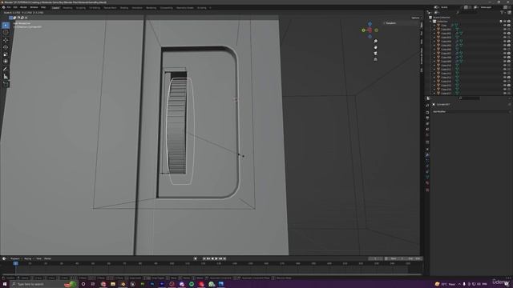This screenshot has width=513, height=288.
Task: Open the File menu
Action: pos(9,7)
